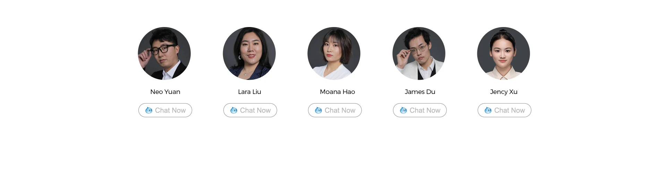Select the Lara Liu name label

[x=249, y=92]
